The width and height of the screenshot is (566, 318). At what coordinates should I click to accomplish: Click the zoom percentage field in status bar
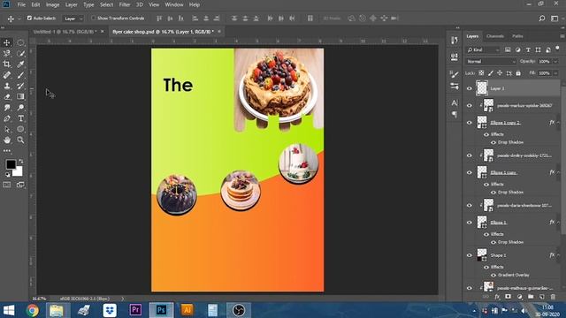click(x=39, y=299)
